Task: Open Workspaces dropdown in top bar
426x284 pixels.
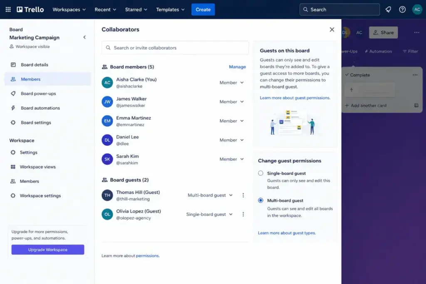Action: 69,10
